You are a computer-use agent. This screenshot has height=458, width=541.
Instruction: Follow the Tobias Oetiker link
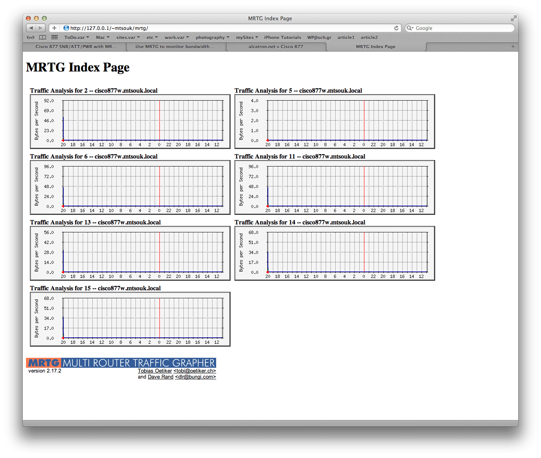coord(155,371)
